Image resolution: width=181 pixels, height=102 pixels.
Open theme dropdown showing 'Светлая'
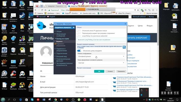coord(101,63)
